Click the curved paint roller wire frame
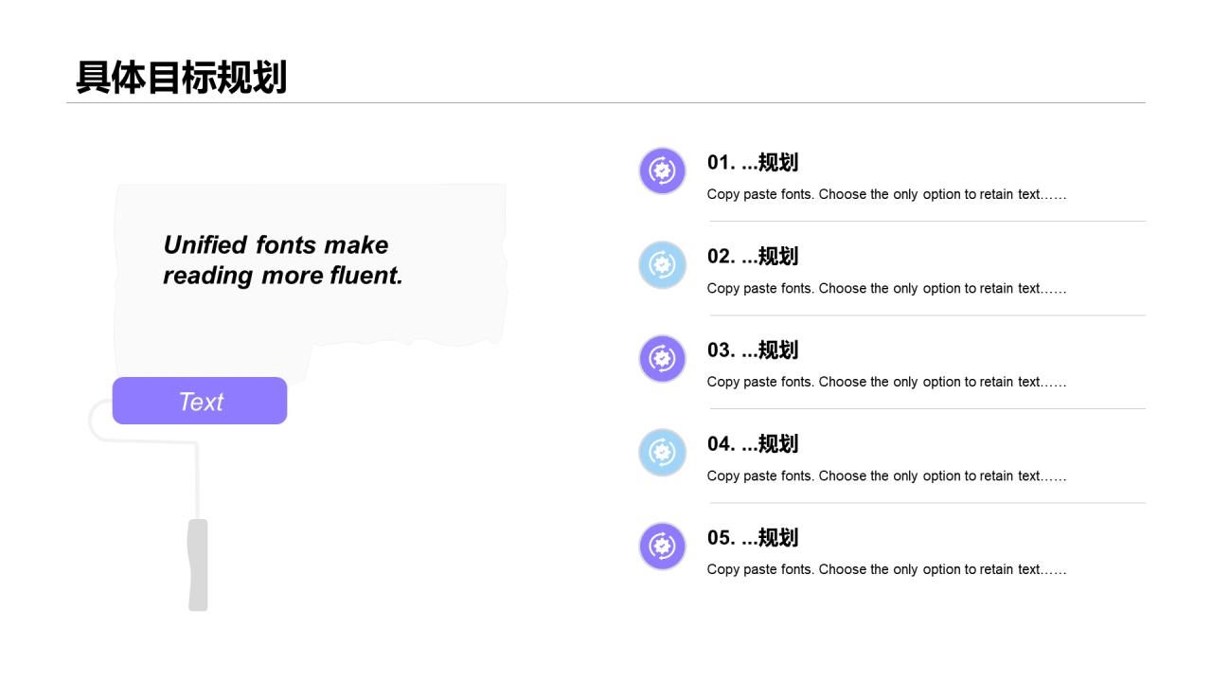The image size is (1212, 682). tap(144, 457)
